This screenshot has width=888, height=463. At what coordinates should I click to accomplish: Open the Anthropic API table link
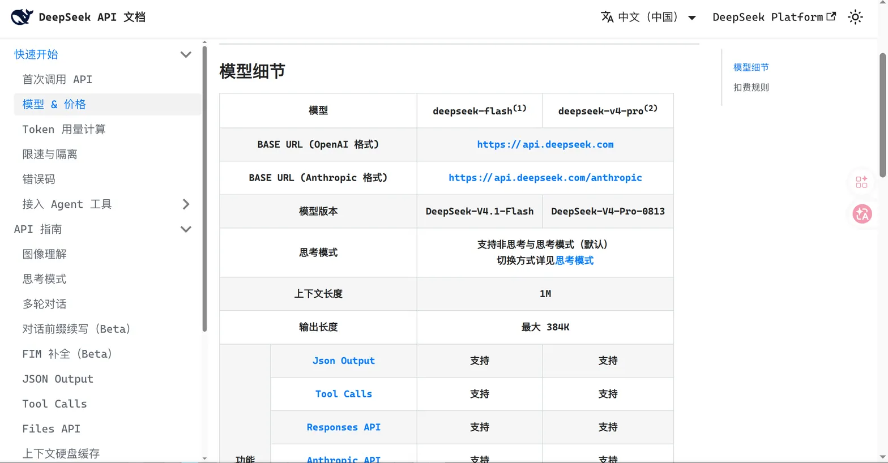pyautogui.click(x=343, y=459)
